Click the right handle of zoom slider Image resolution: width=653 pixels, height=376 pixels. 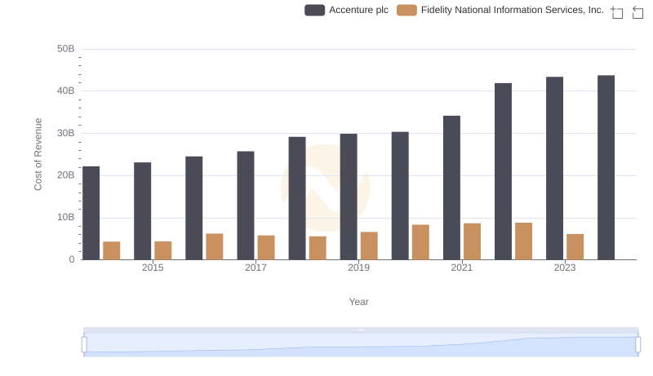(x=638, y=345)
